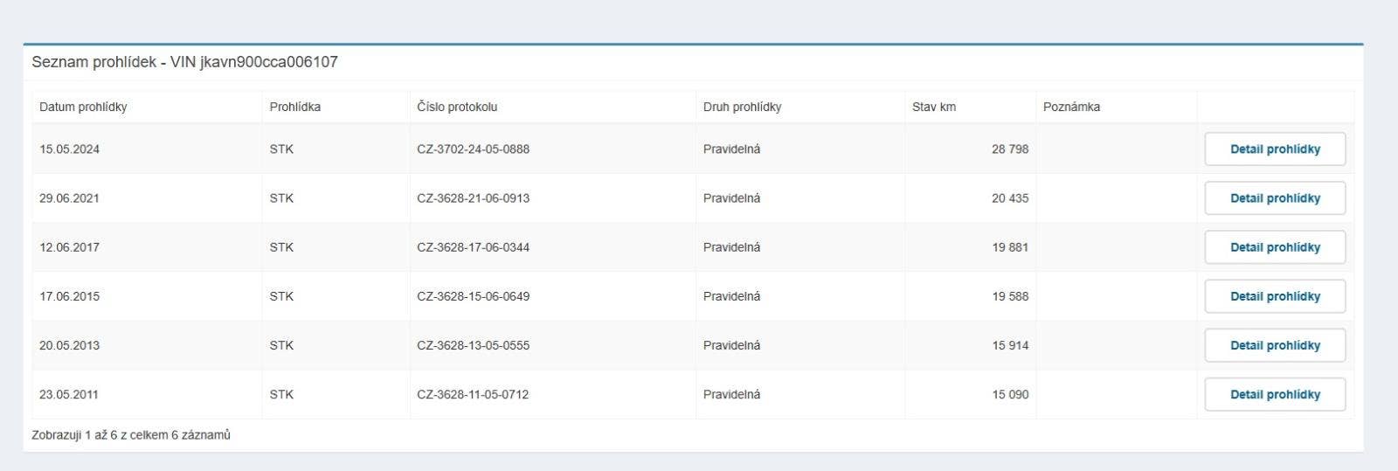Click the Seznam prohlídek VIN heading
This screenshot has width=1398, height=471.
[x=184, y=62]
